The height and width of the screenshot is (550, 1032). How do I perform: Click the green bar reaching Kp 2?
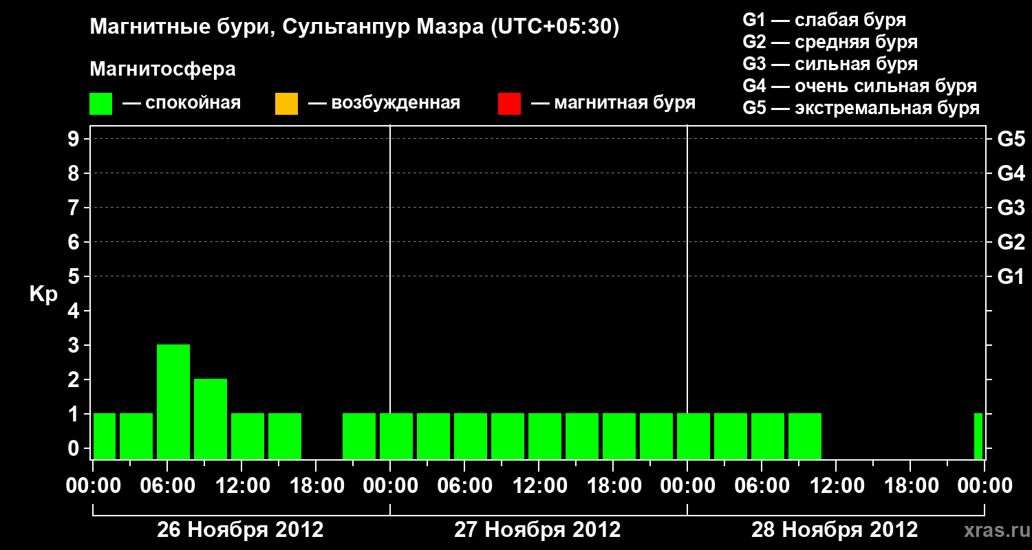(x=211, y=419)
